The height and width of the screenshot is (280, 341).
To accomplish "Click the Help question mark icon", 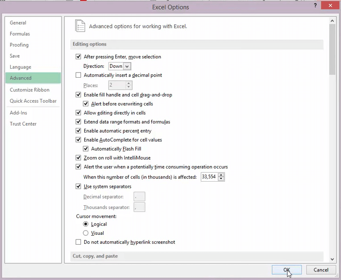I will pos(315,6).
